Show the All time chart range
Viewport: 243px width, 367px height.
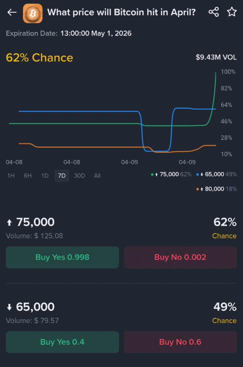coord(97,176)
